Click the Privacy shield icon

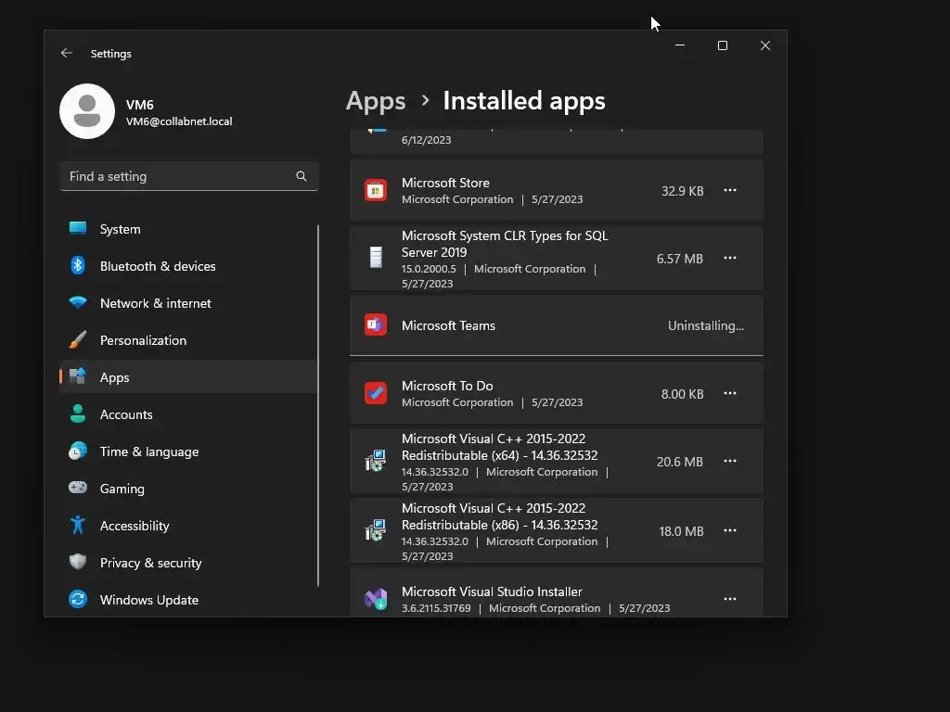pyautogui.click(x=78, y=562)
